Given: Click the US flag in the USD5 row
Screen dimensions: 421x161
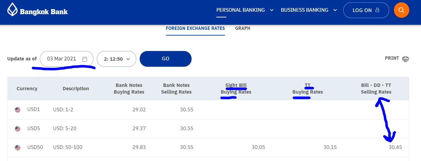Looking at the screenshot, I should 18,128.
